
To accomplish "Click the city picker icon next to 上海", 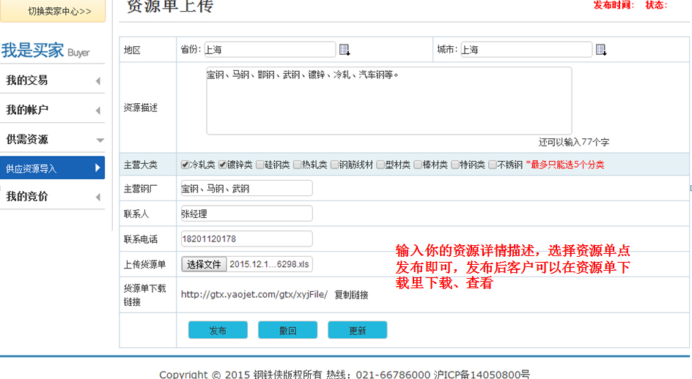I will [x=601, y=50].
